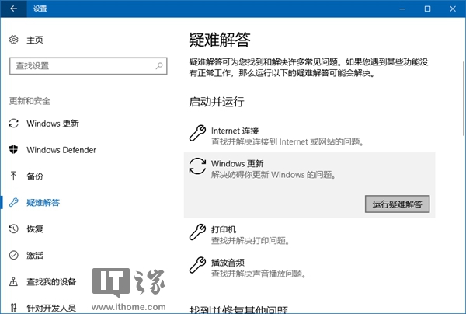Open Windows 更新 in the sidebar
The width and height of the screenshot is (466, 314).
pyautogui.click(x=53, y=124)
